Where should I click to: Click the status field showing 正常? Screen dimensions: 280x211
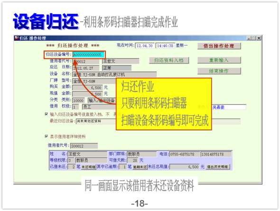point(117,68)
